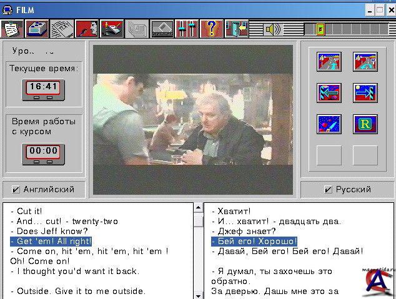Click the curved road turn icon
The height and width of the screenshot is (299, 396).
click(x=365, y=61)
